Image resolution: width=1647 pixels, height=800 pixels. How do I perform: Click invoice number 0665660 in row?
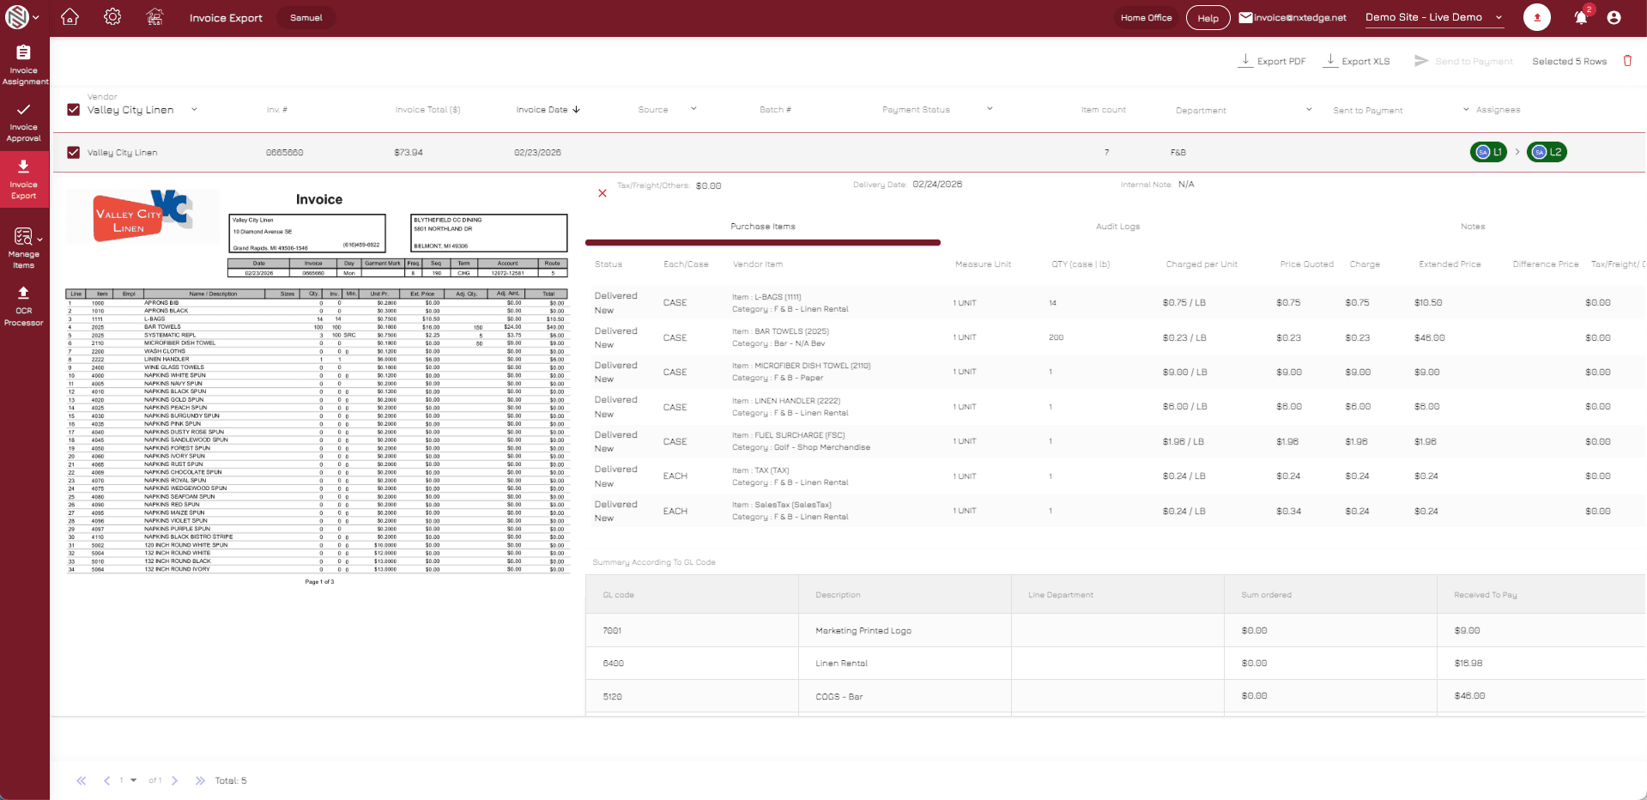point(284,152)
